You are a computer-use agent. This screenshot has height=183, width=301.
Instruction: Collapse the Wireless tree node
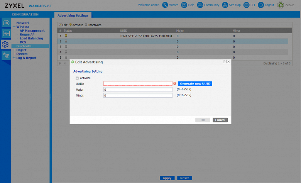[14, 27]
